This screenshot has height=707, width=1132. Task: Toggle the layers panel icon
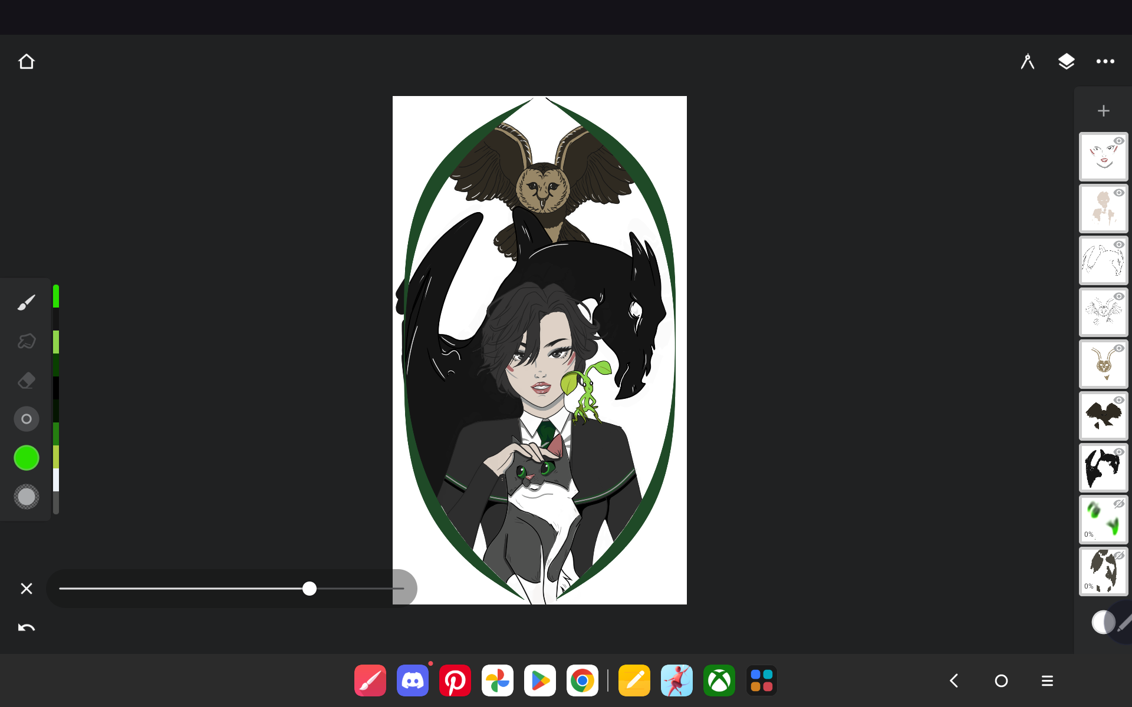1067,61
